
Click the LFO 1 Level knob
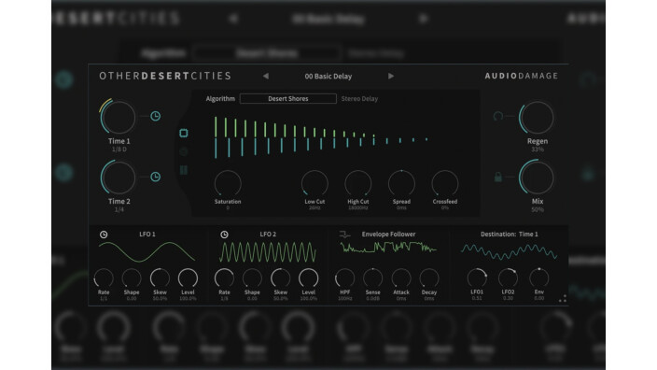coord(188,277)
